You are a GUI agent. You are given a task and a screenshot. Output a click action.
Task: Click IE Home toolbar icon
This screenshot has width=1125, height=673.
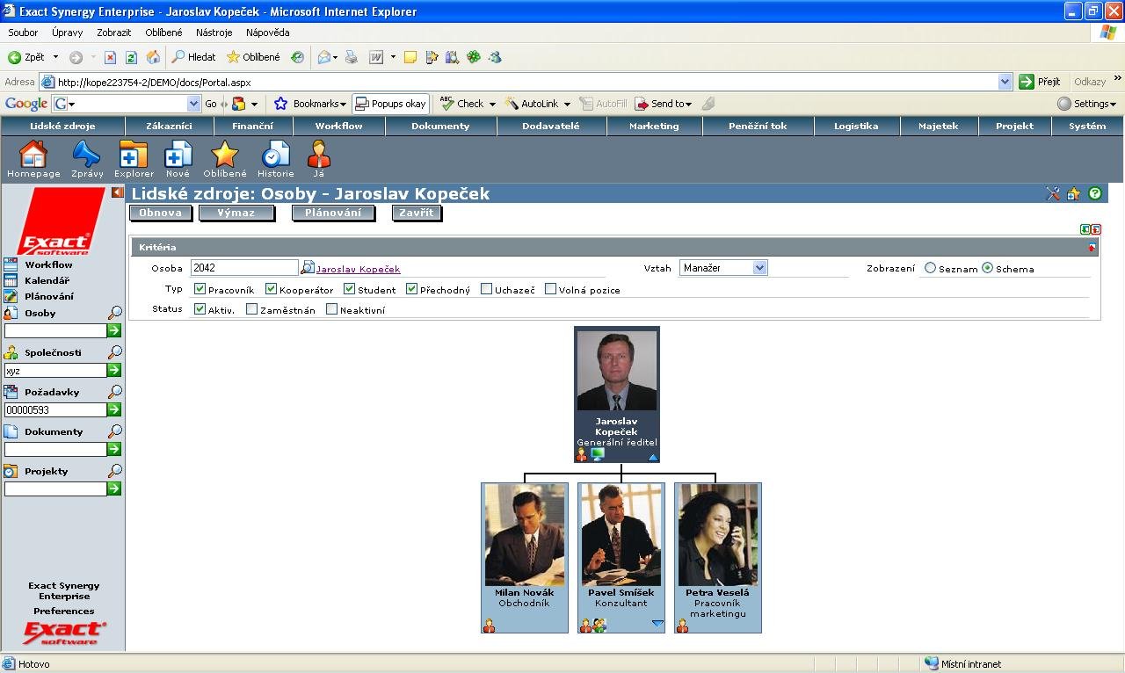[153, 57]
